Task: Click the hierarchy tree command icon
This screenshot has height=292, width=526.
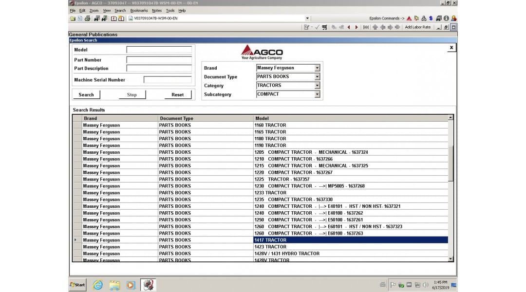Action: 424,18
